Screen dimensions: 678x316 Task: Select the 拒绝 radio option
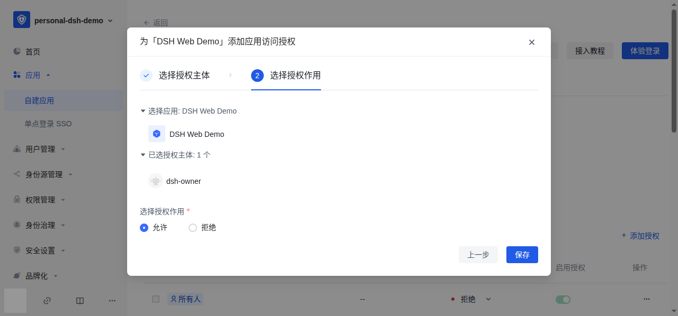point(193,228)
